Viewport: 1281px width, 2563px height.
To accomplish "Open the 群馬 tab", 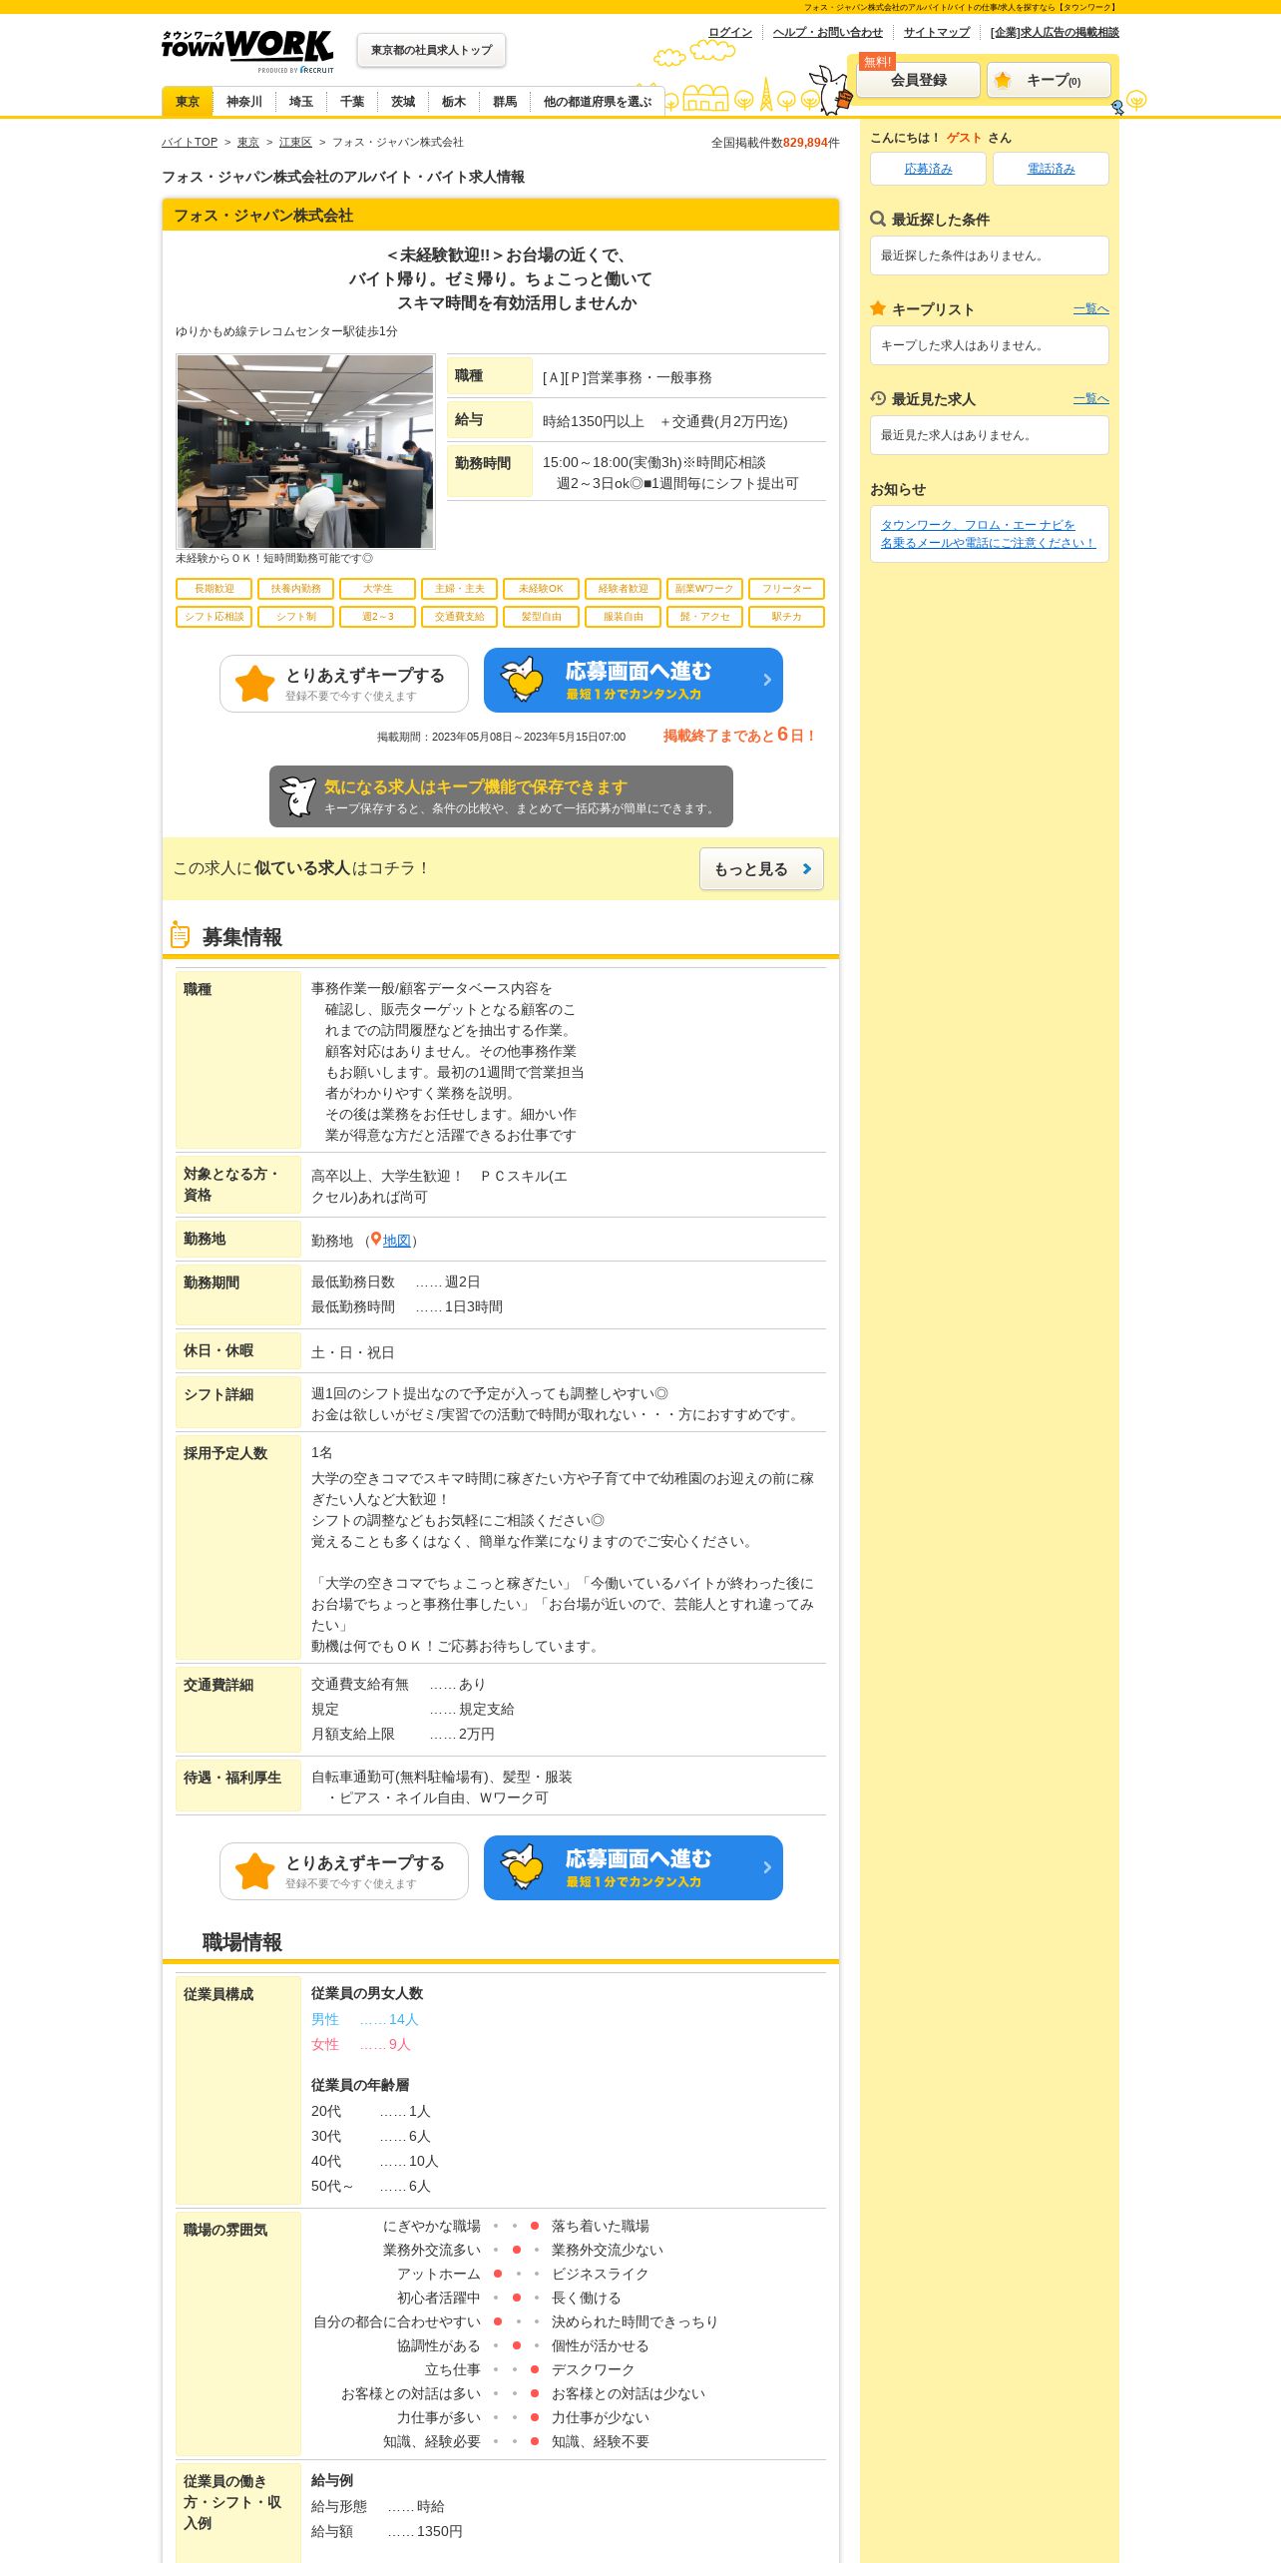I will pyautogui.click(x=505, y=102).
